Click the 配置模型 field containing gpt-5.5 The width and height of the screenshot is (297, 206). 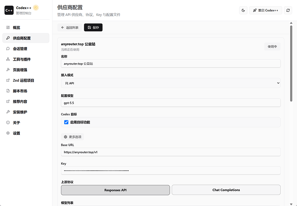[x=170, y=103]
